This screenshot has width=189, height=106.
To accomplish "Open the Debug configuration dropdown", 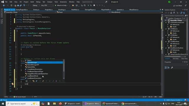I will coord(36,5).
